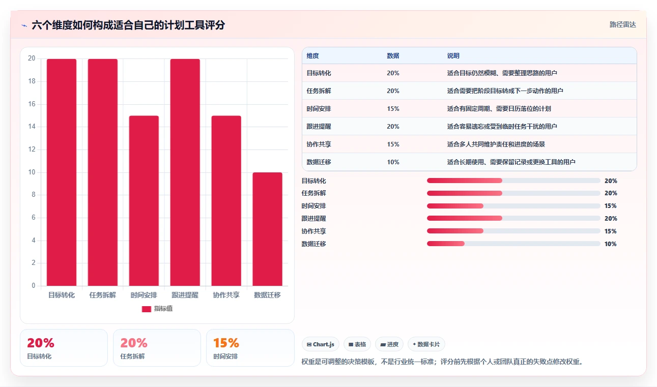Screen dimensions: 657x387
Task: Click the 目标转化 progress bar
Action: pyautogui.click(x=514, y=181)
